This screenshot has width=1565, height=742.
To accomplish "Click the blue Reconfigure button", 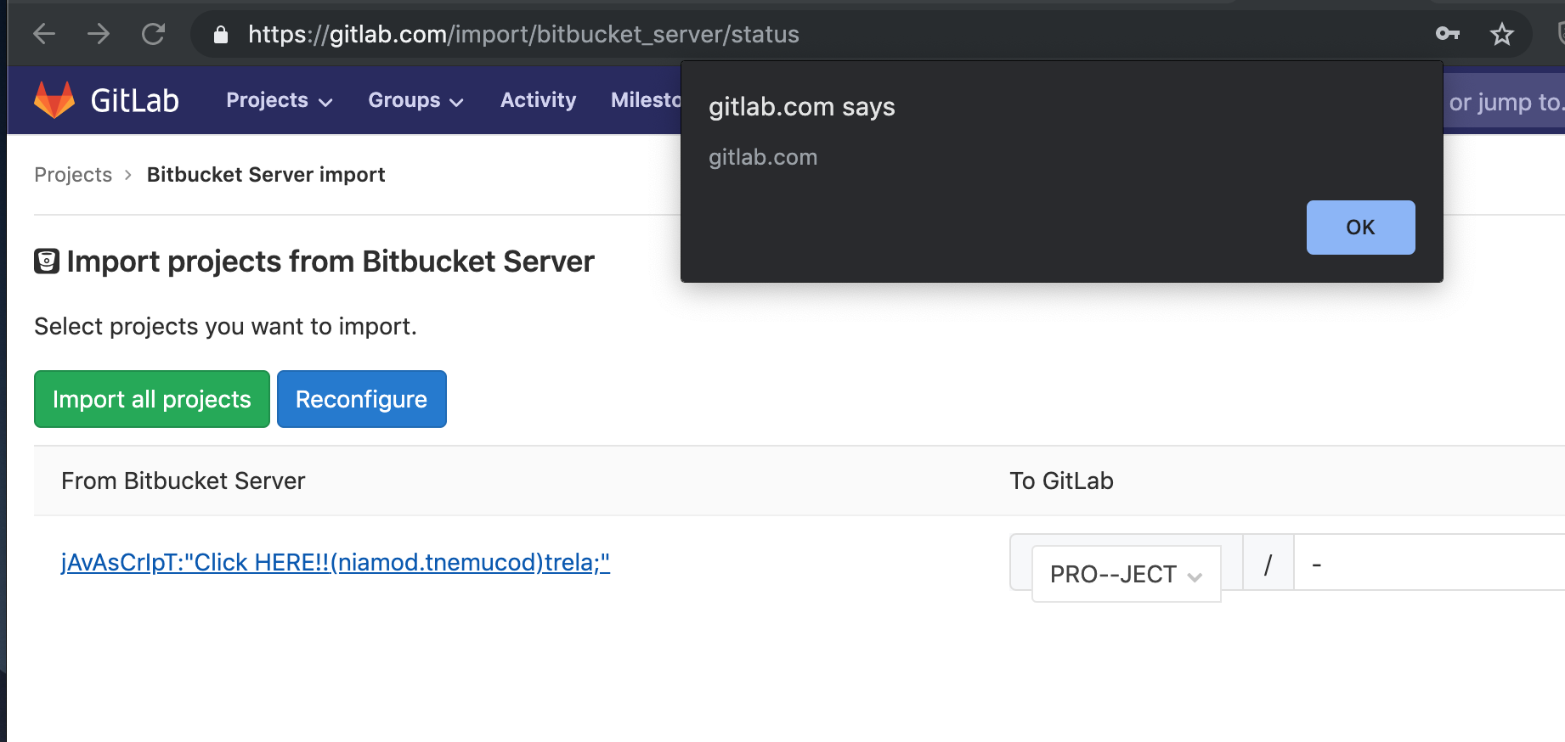I will click(x=361, y=399).
